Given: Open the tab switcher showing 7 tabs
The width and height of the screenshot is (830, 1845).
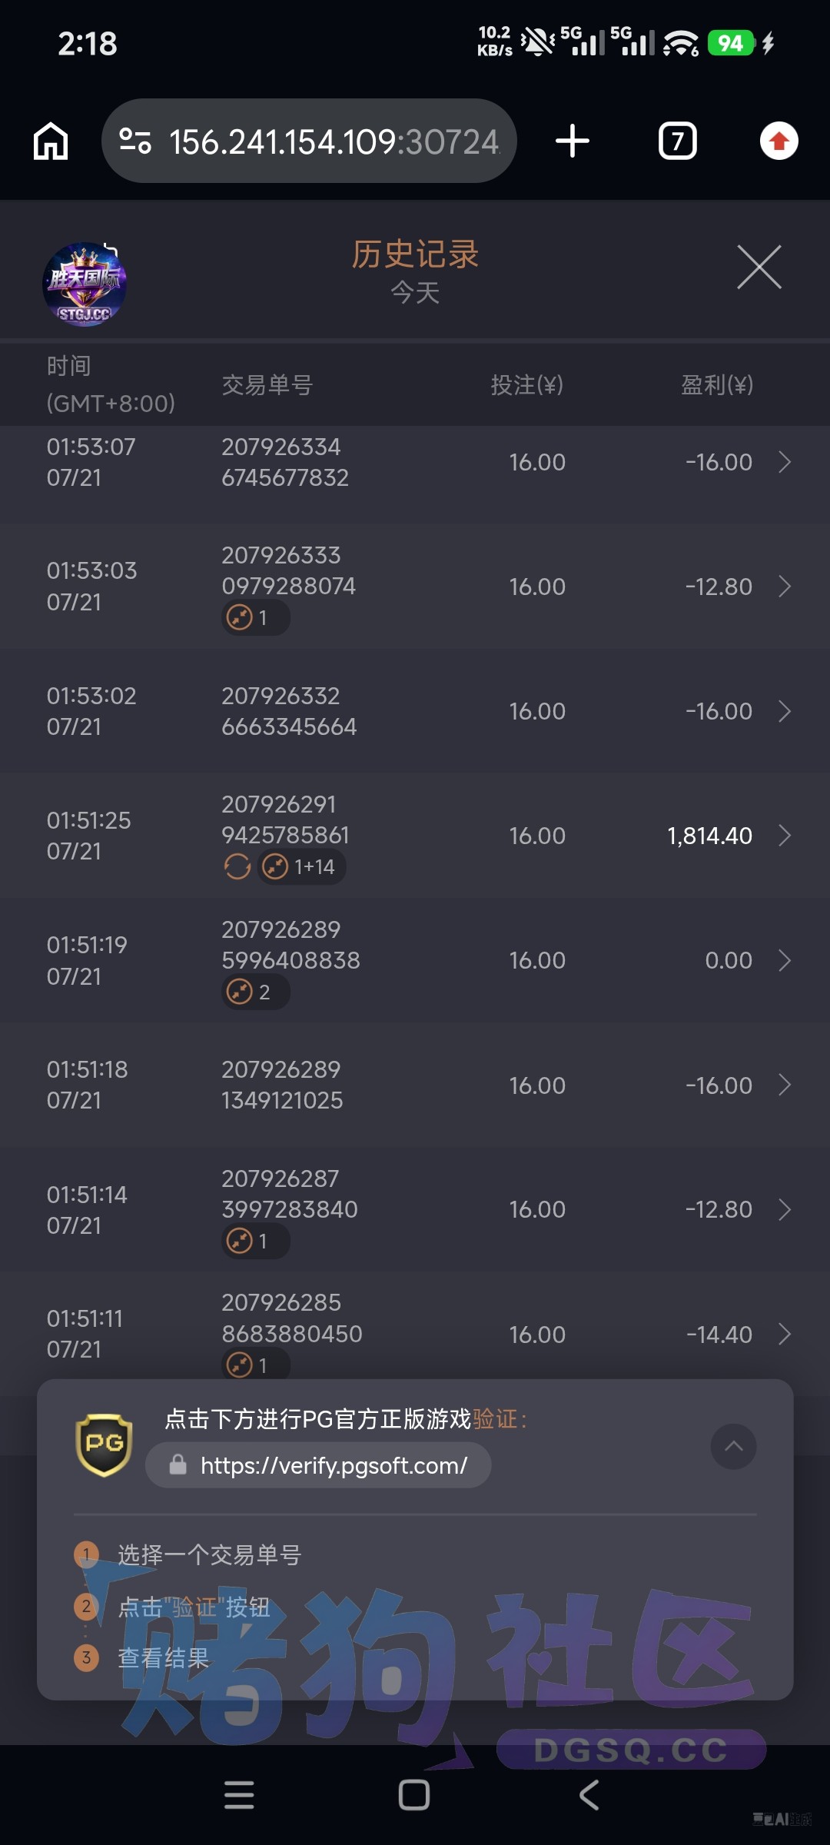Looking at the screenshot, I should [678, 141].
